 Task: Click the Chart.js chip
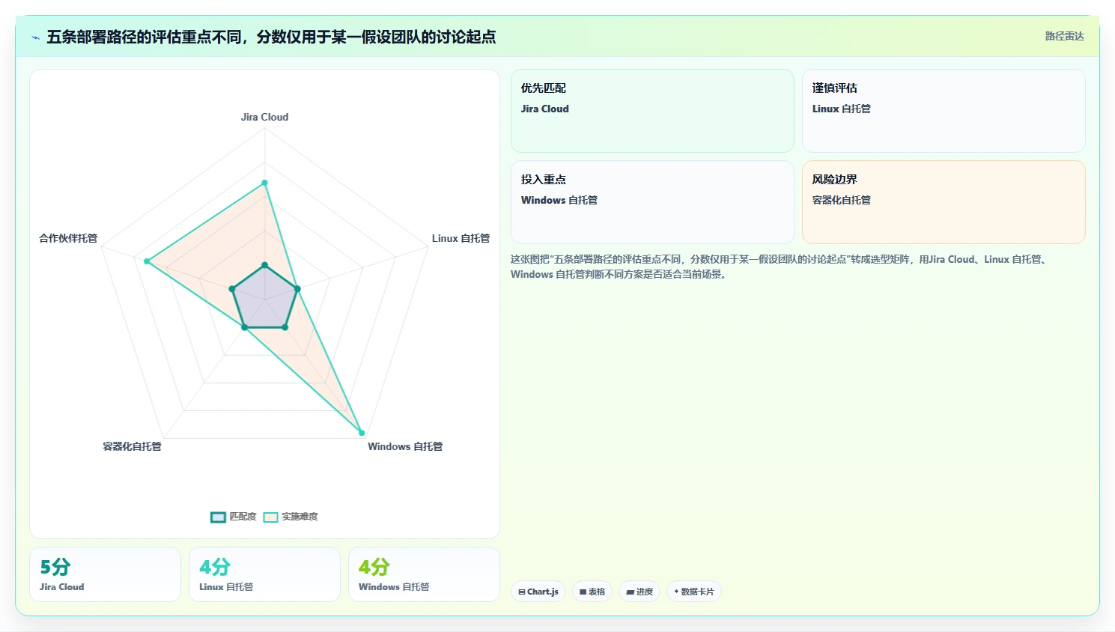point(538,592)
